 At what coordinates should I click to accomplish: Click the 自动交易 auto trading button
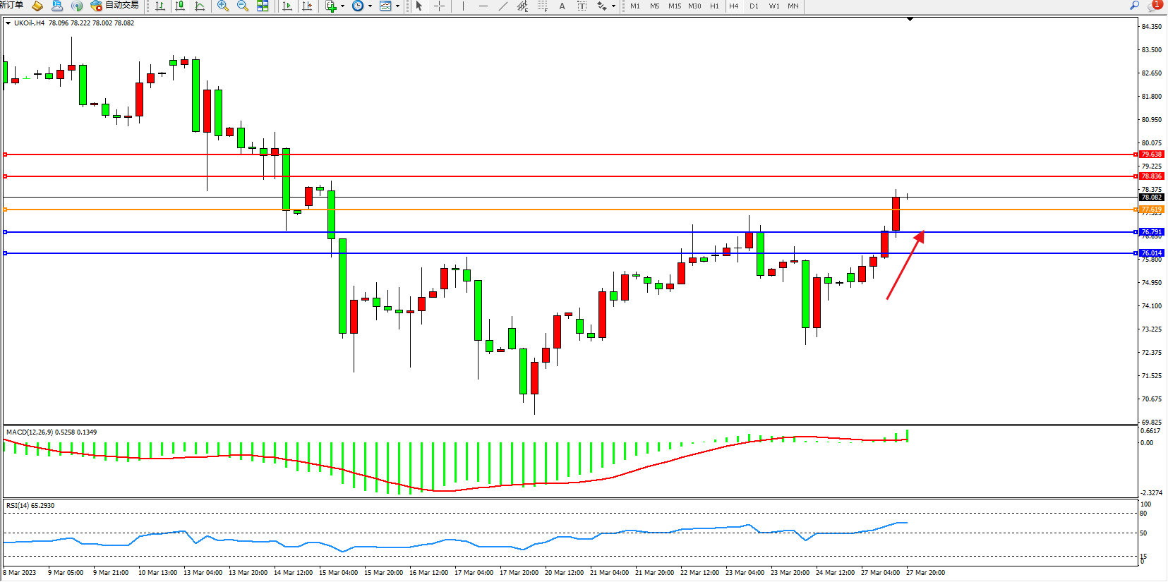click(x=115, y=6)
